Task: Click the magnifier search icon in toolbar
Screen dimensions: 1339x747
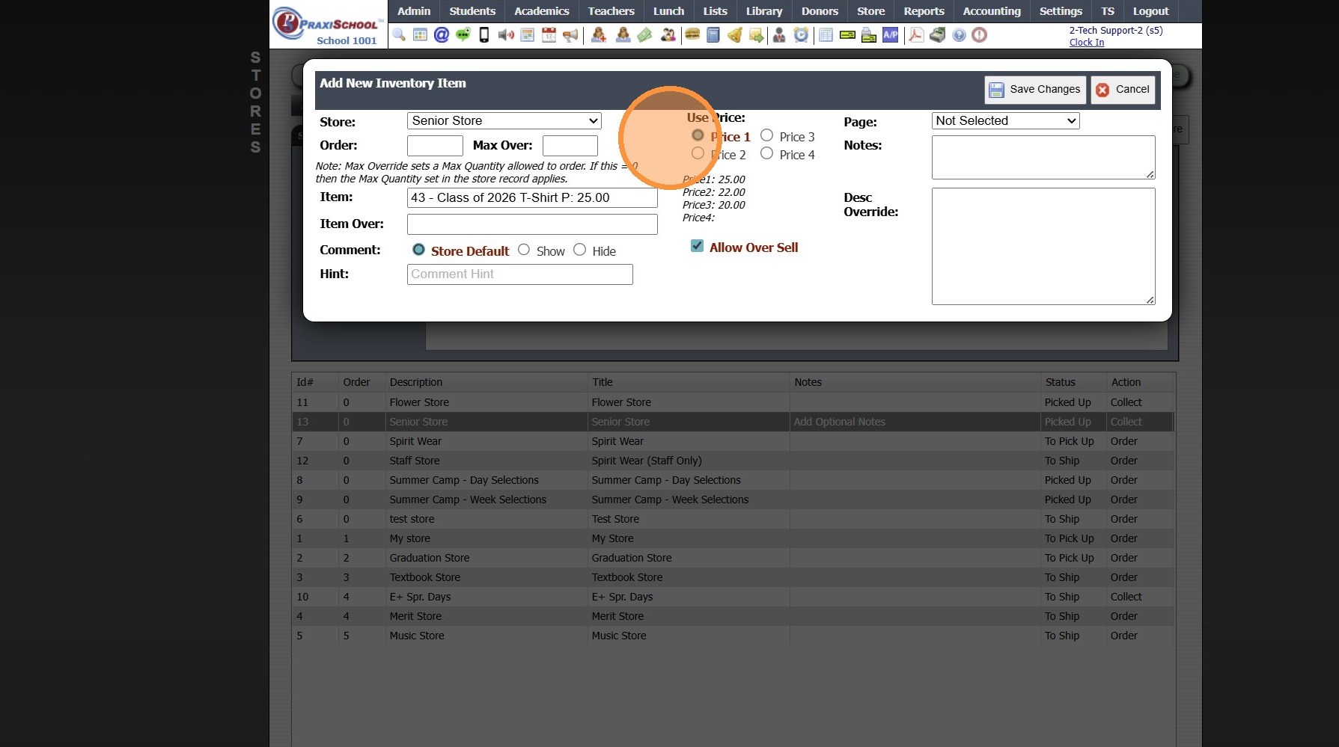Action: 399,35
